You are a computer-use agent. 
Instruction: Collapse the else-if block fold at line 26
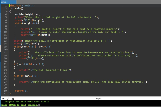coord(8,79)
